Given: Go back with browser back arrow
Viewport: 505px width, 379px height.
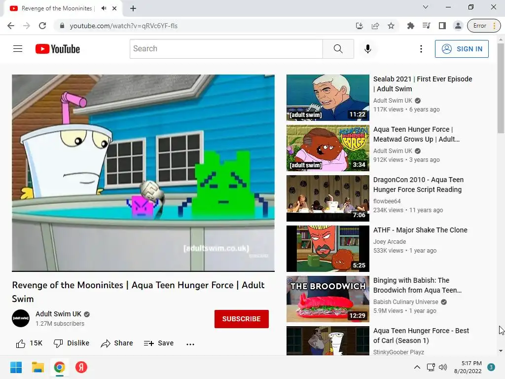Looking at the screenshot, I should tap(11, 26).
